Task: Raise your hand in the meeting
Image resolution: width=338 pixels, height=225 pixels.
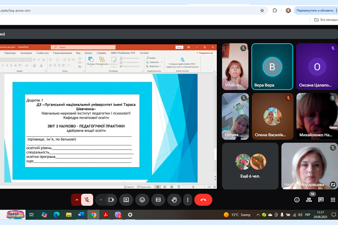Action: (174, 200)
